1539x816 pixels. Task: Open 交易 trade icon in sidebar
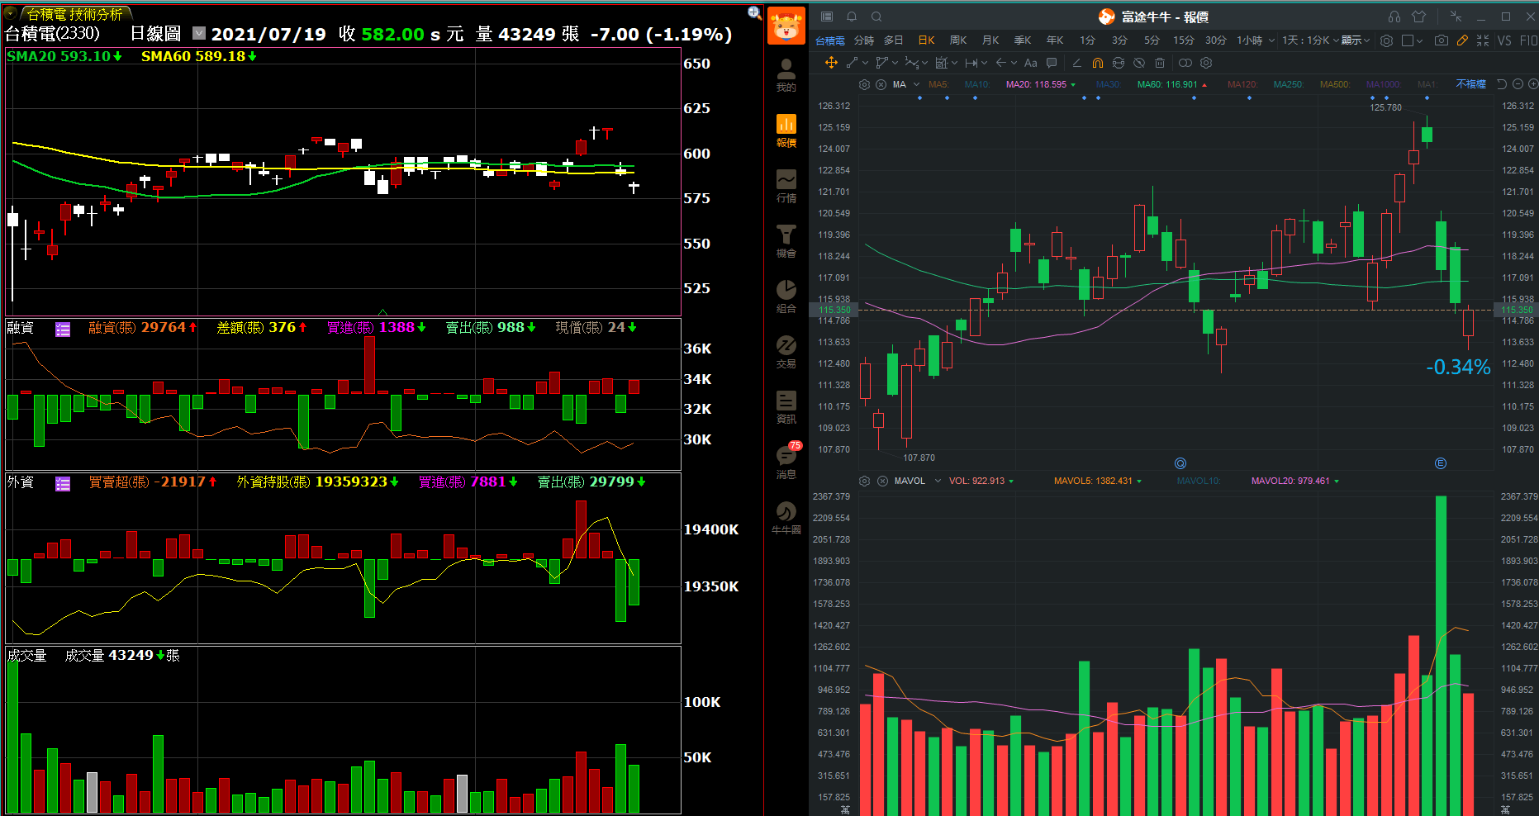[x=786, y=352]
